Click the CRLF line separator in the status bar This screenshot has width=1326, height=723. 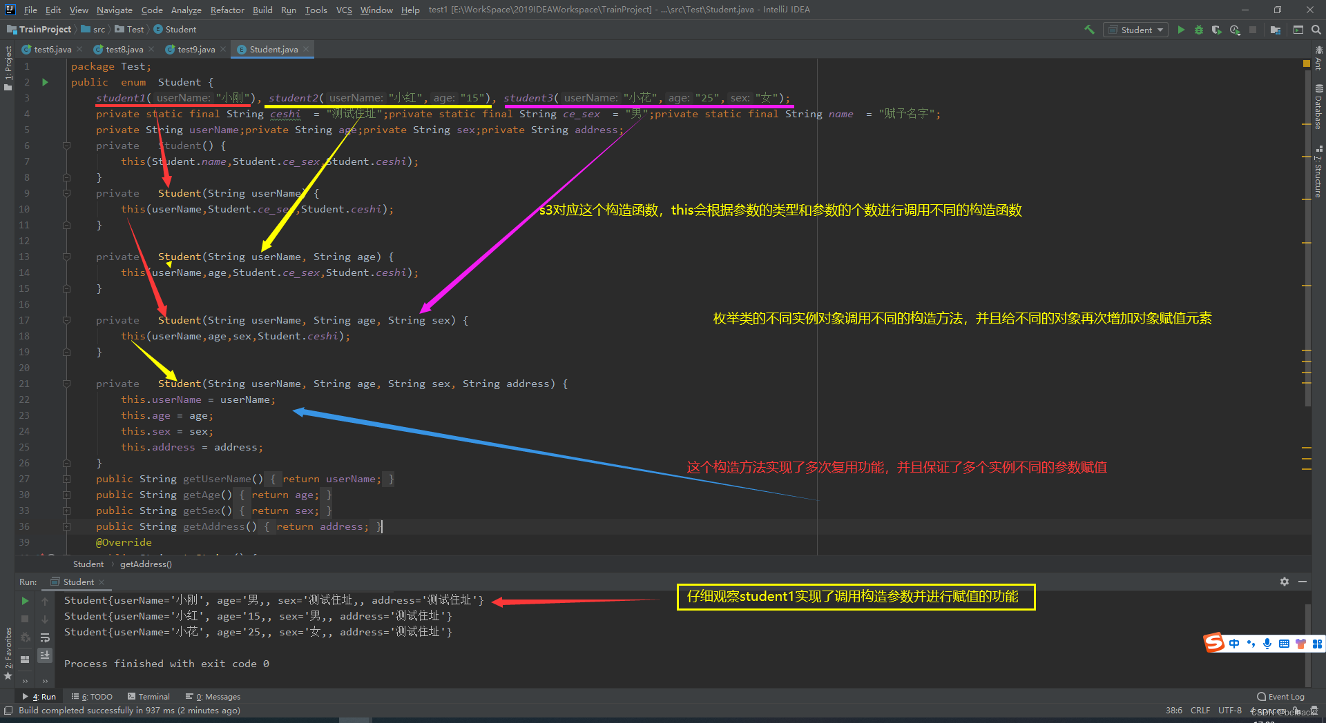point(1200,710)
